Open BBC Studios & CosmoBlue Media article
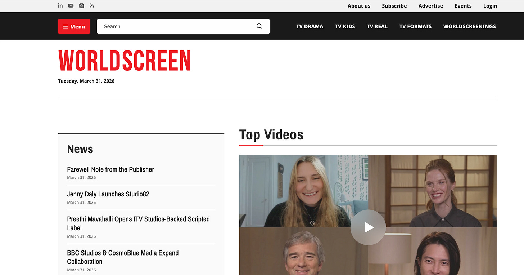 [x=123, y=257]
